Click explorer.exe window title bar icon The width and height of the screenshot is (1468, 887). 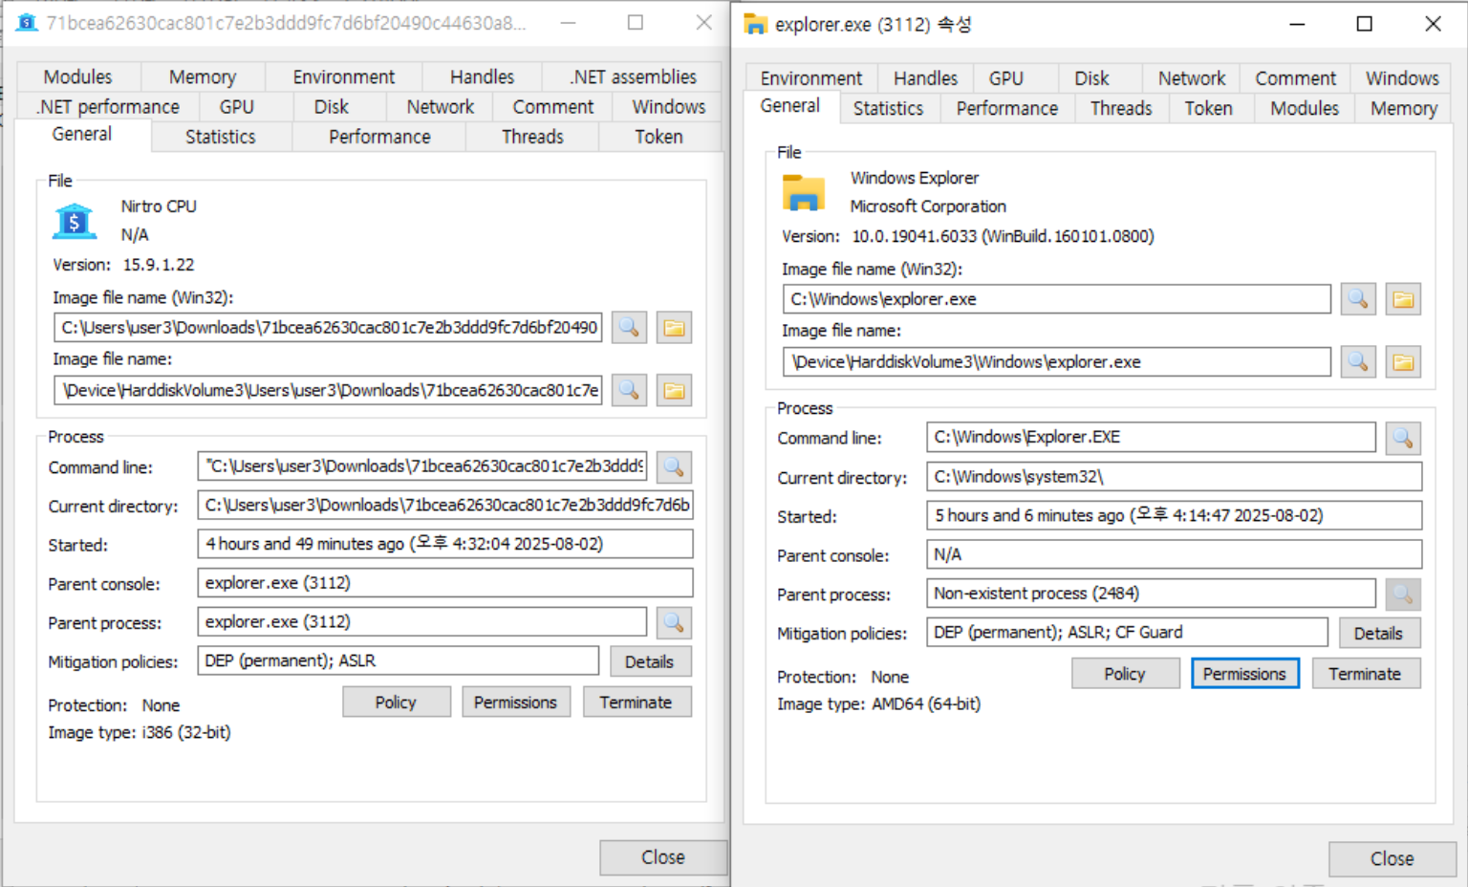(755, 24)
